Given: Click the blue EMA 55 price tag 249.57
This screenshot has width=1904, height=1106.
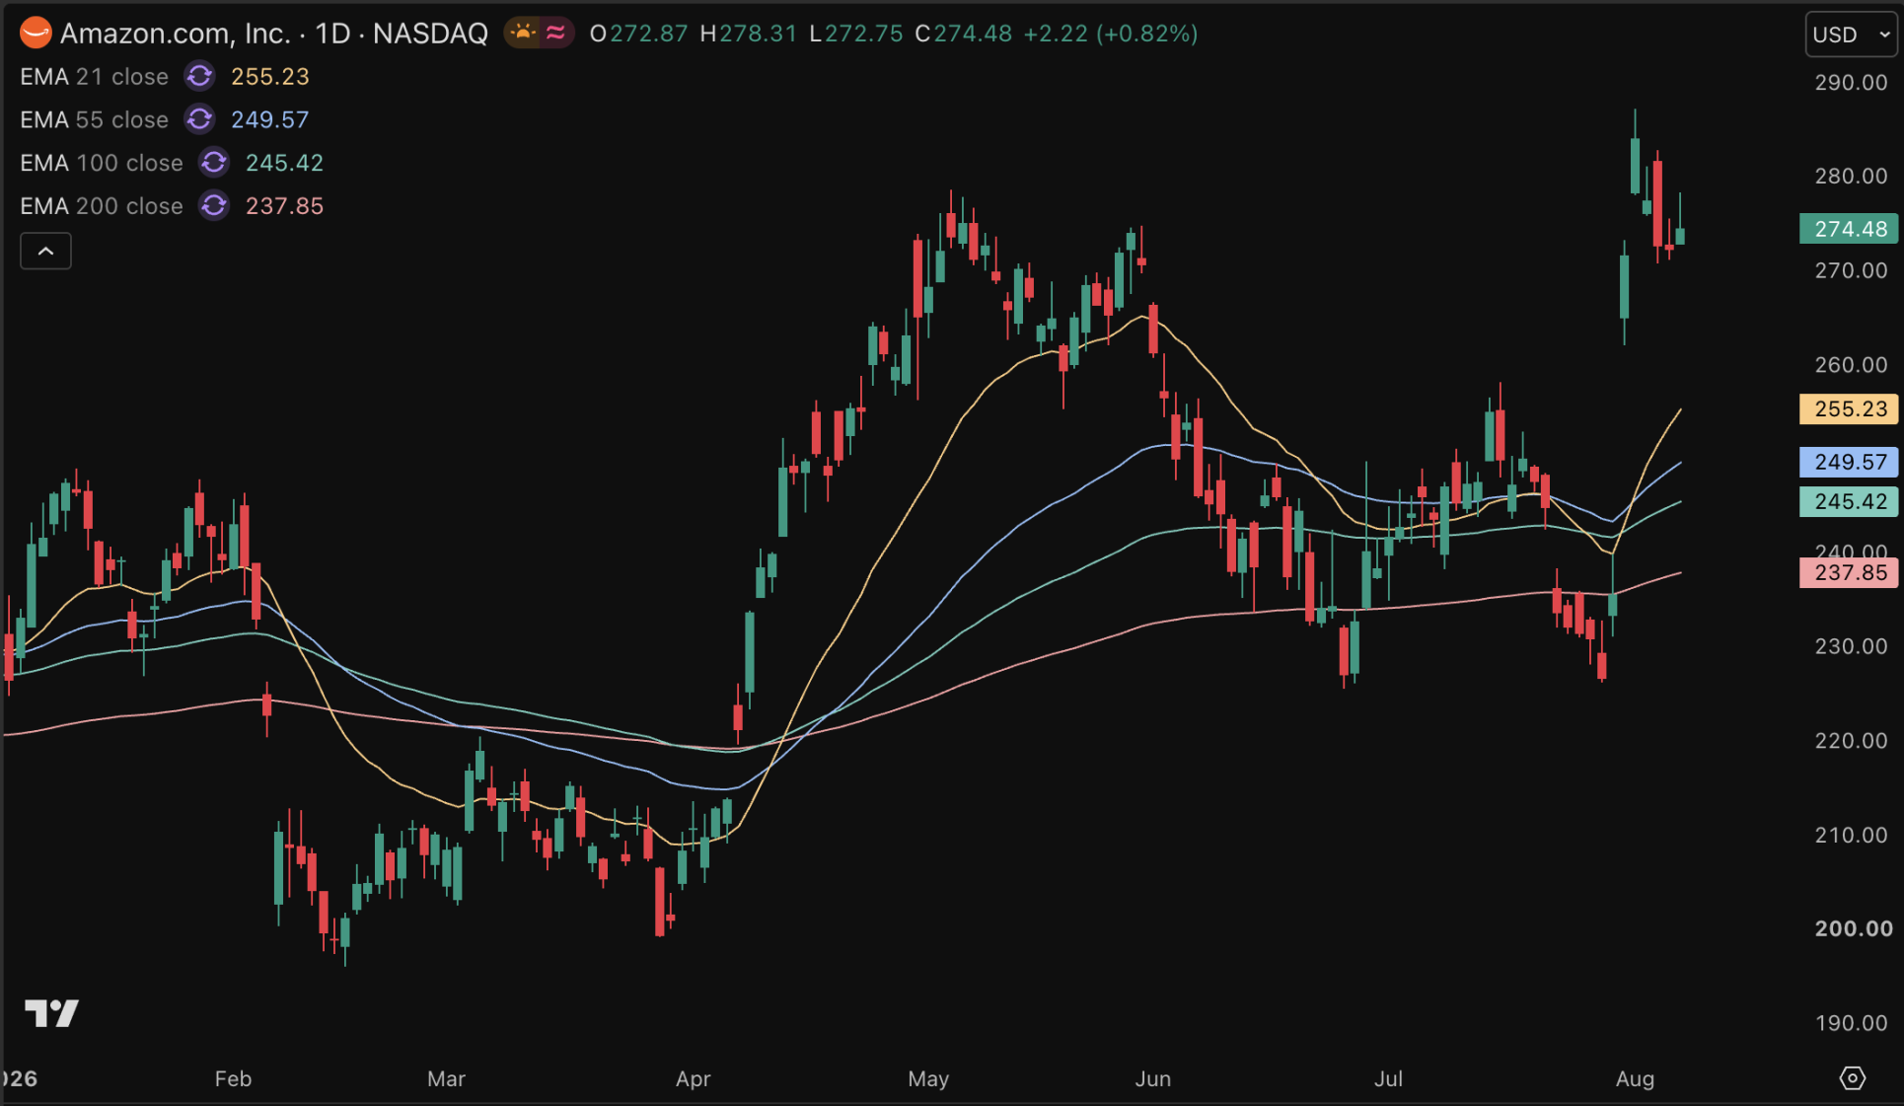Looking at the screenshot, I should click(x=1850, y=462).
